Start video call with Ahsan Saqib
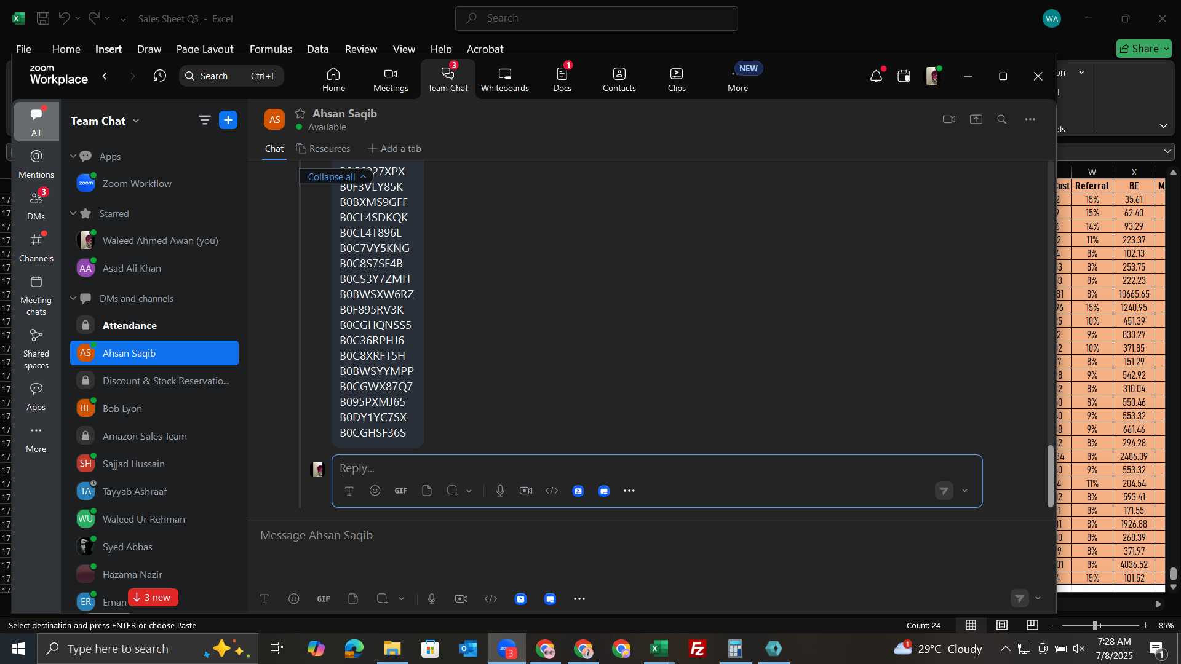Image resolution: width=1181 pixels, height=664 pixels. tap(949, 119)
